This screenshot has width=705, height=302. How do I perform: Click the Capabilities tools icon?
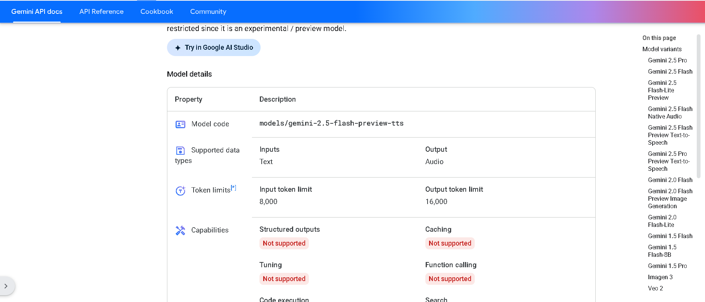(180, 230)
